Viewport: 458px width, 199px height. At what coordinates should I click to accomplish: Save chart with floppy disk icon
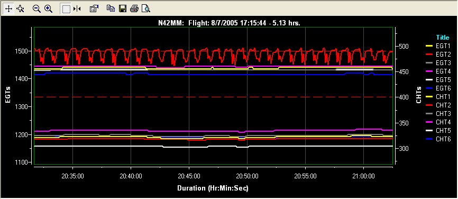(x=122, y=9)
